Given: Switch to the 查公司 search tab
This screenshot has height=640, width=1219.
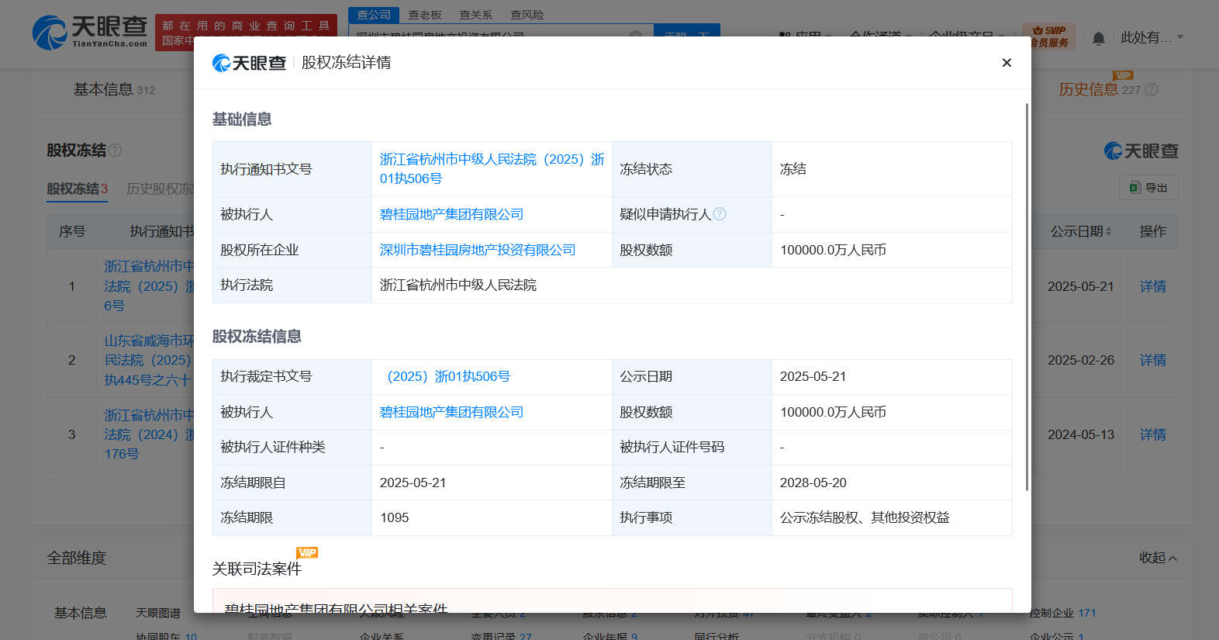Looking at the screenshot, I should click(x=374, y=15).
